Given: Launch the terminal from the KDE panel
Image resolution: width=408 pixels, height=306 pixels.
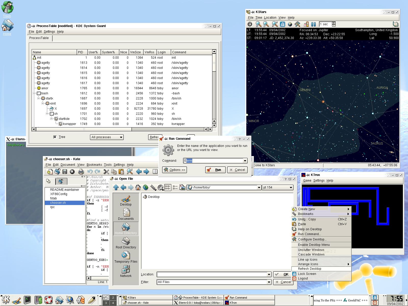Looking at the screenshot, I should click(x=27, y=300).
